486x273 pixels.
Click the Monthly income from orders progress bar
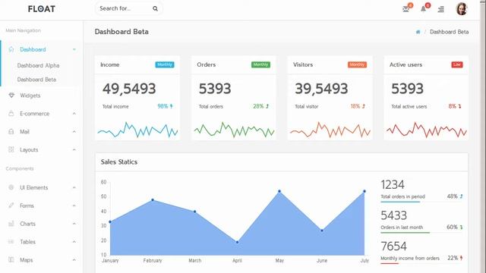tap(421, 263)
